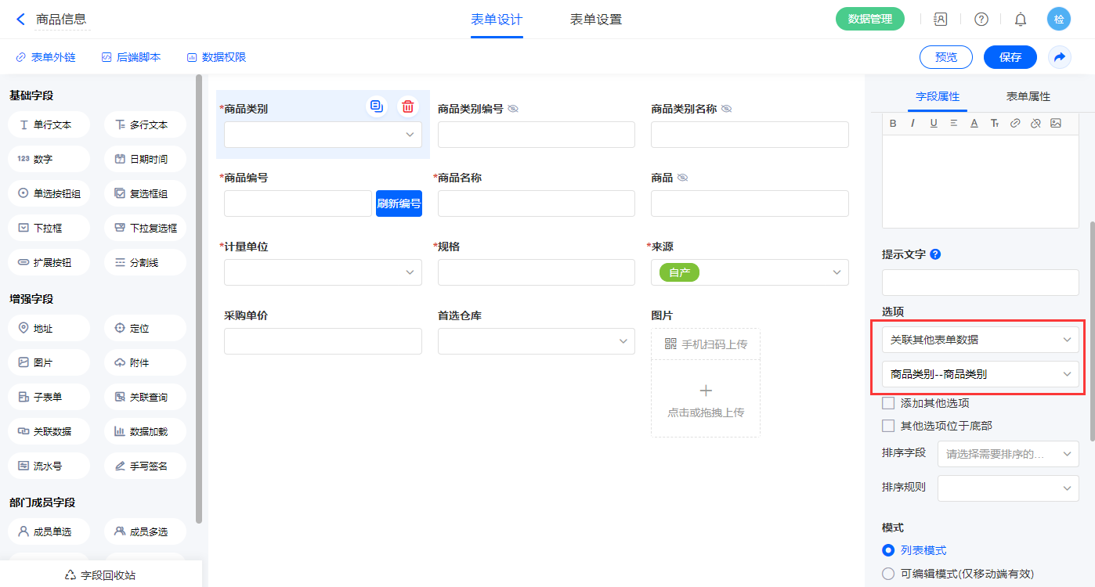Image resolution: width=1095 pixels, height=587 pixels.
Task: Click the back arrow beside 商品信息
Action: coord(20,20)
